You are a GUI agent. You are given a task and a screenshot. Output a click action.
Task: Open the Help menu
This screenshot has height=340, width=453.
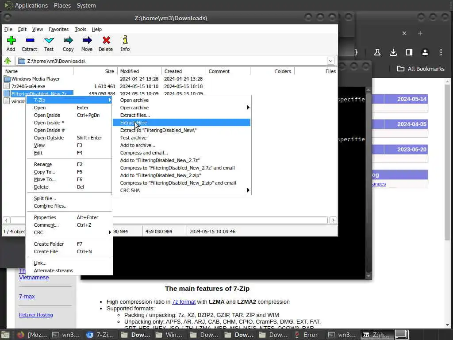97,29
